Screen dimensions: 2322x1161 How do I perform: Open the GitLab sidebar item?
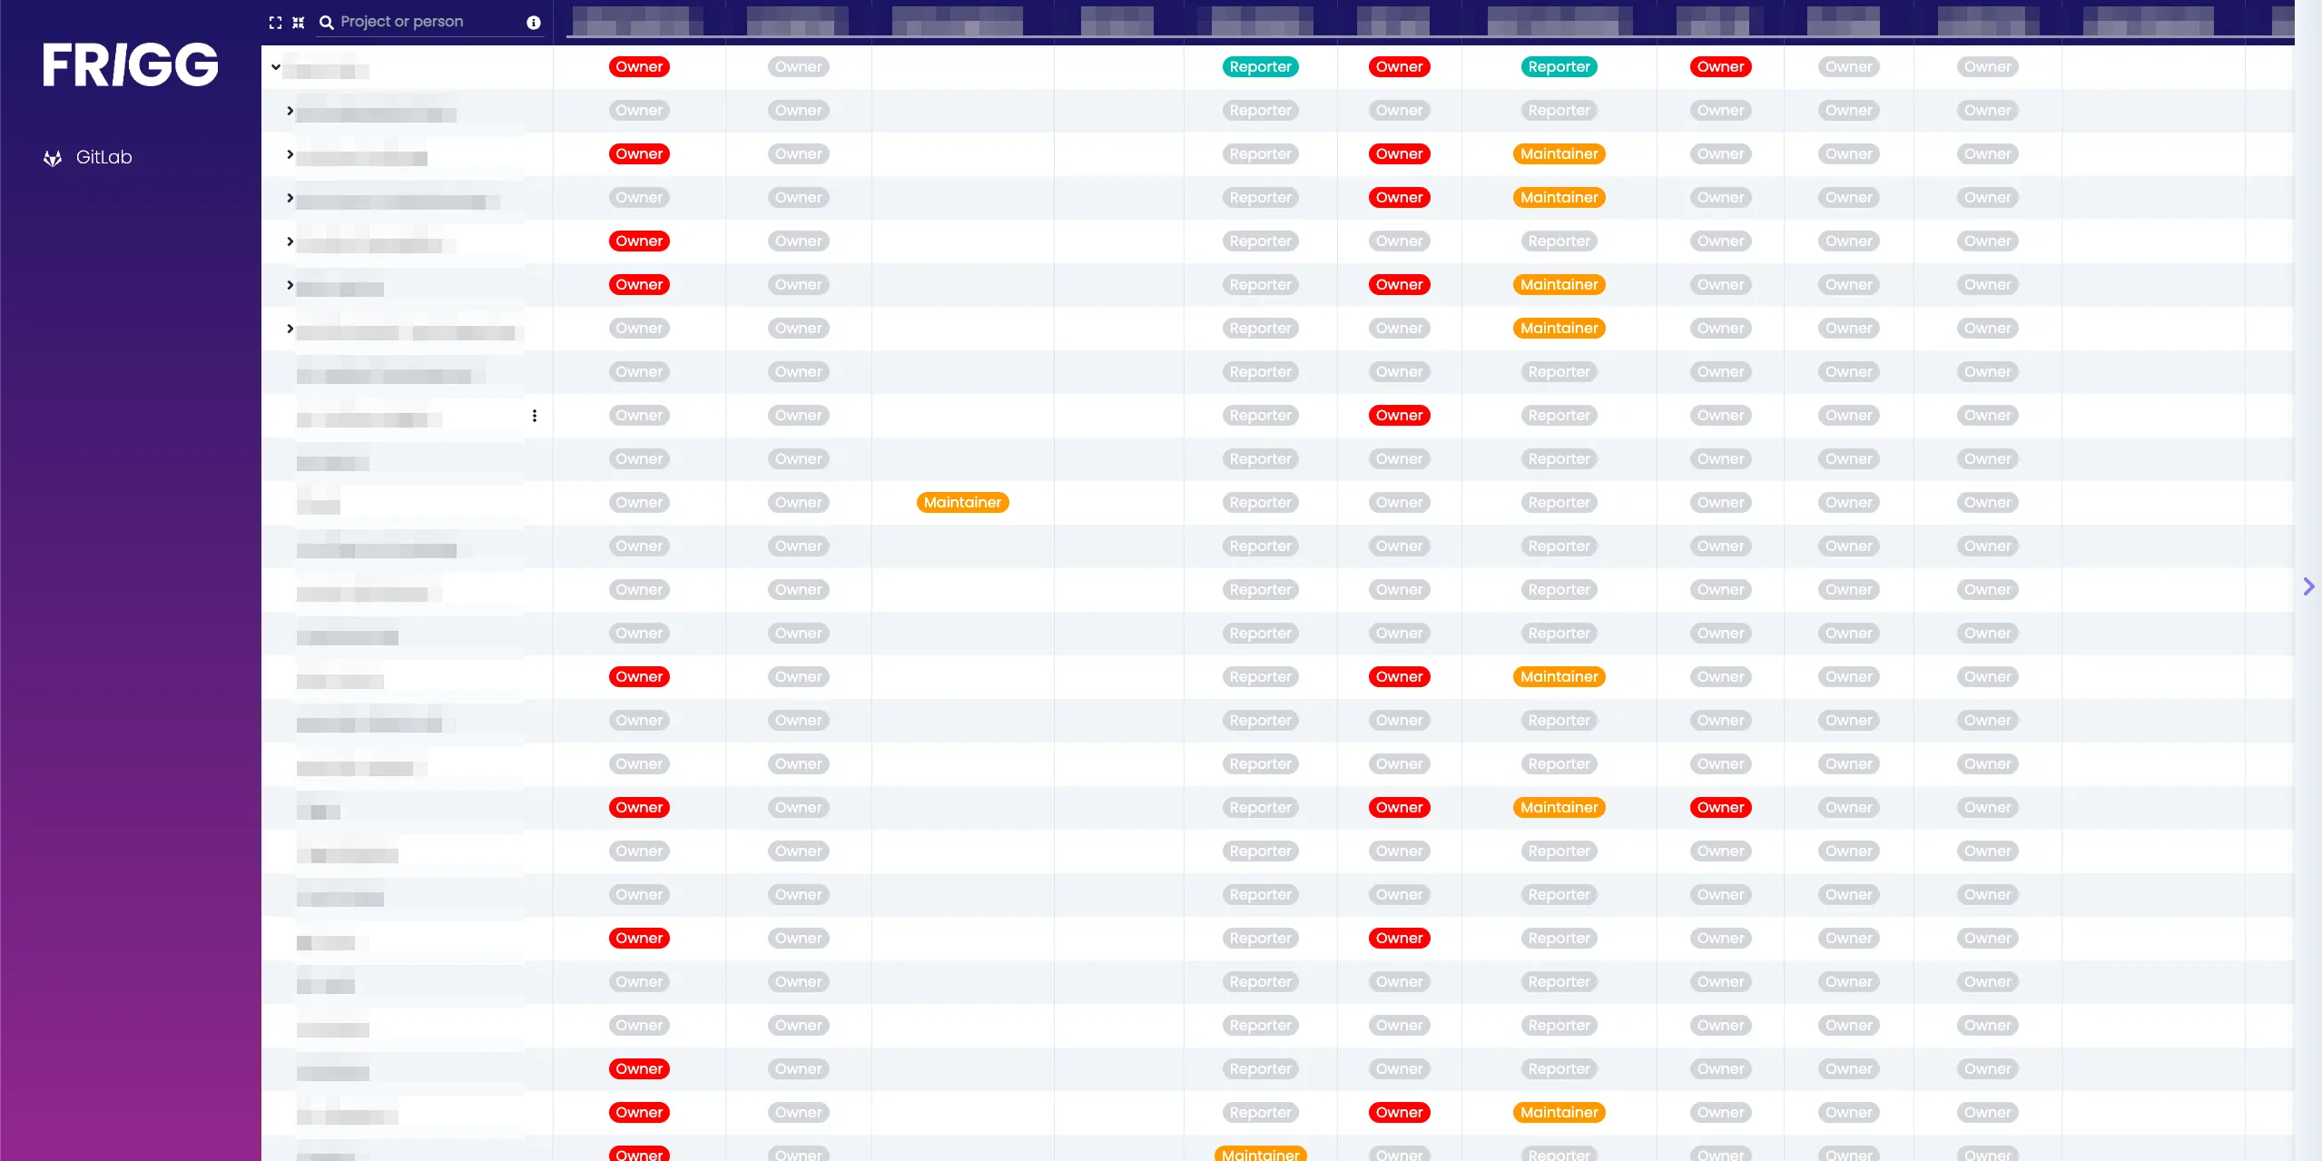click(x=88, y=158)
